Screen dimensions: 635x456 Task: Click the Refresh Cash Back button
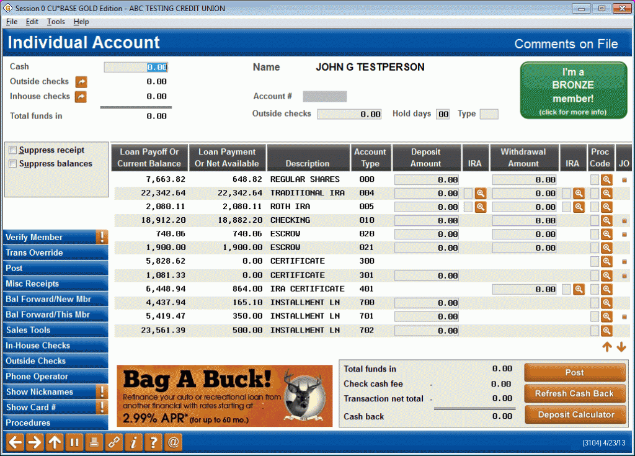(x=574, y=393)
